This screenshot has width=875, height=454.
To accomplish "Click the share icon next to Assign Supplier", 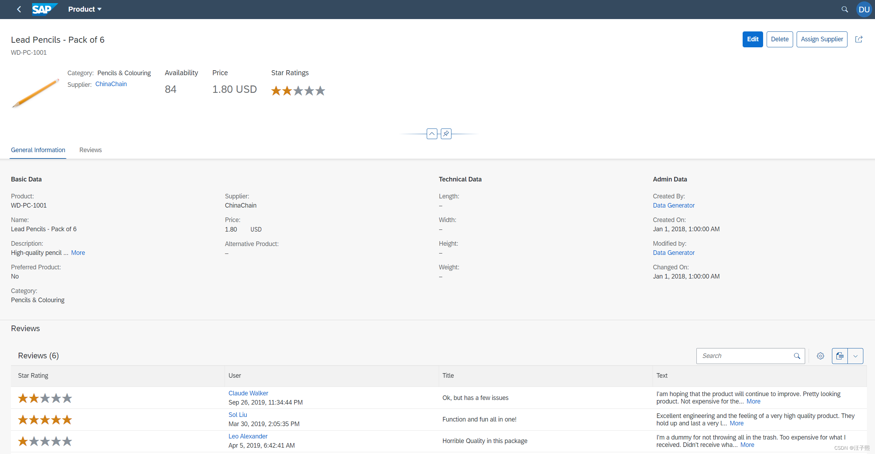I will [x=859, y=39].
